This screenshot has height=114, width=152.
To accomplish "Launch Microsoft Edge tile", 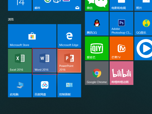I will pos(69,36).
